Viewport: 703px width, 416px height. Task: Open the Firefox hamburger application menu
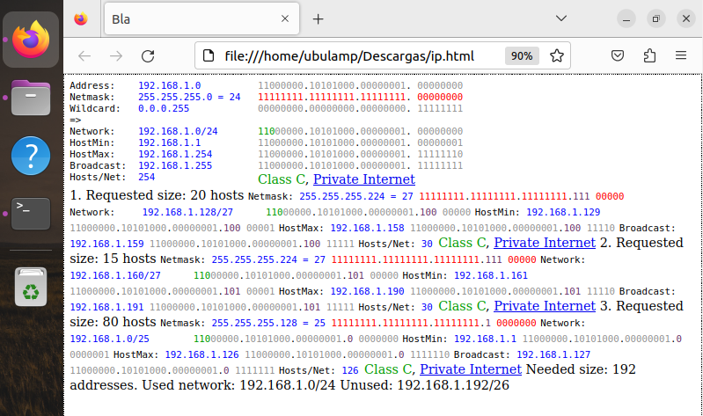pos(681,55)
